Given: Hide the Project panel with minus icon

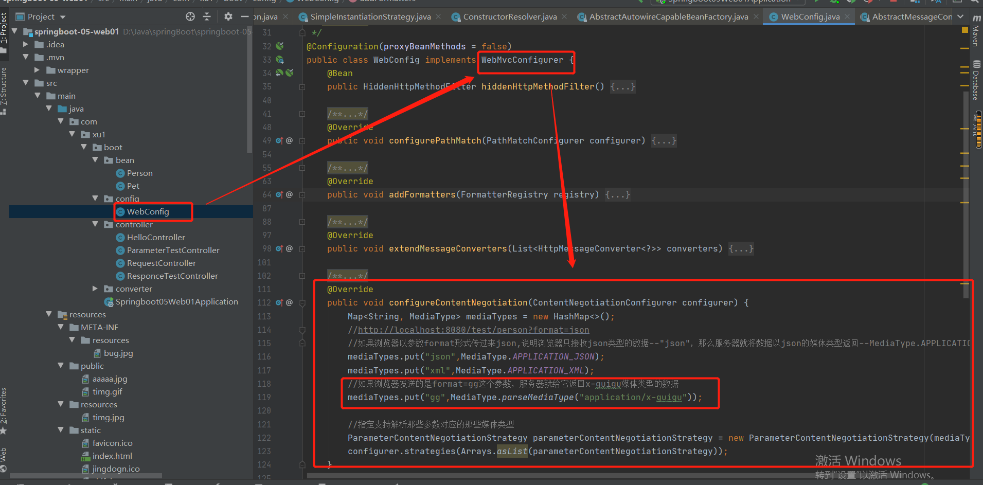Looking at the screenshot, I should coord(245,16).
